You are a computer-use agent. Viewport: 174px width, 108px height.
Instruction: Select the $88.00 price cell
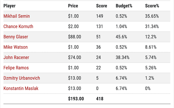(74, 37)
